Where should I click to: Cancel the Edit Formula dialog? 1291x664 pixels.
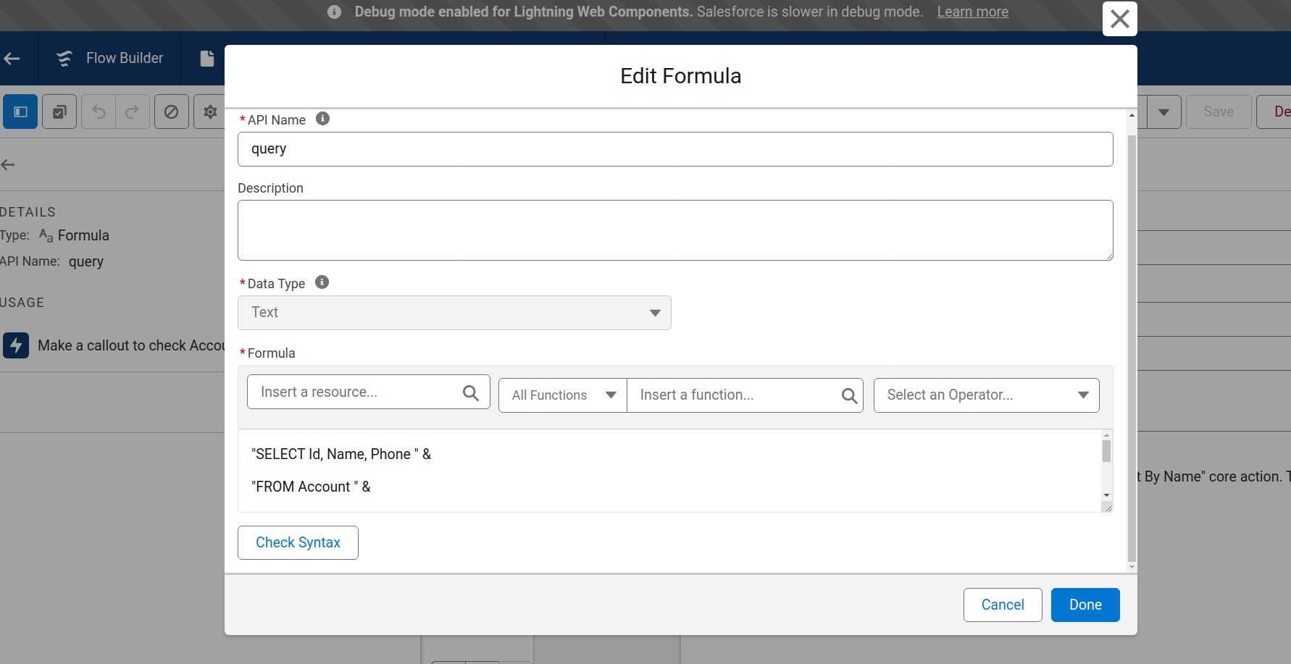click(x=1002, y=605)
